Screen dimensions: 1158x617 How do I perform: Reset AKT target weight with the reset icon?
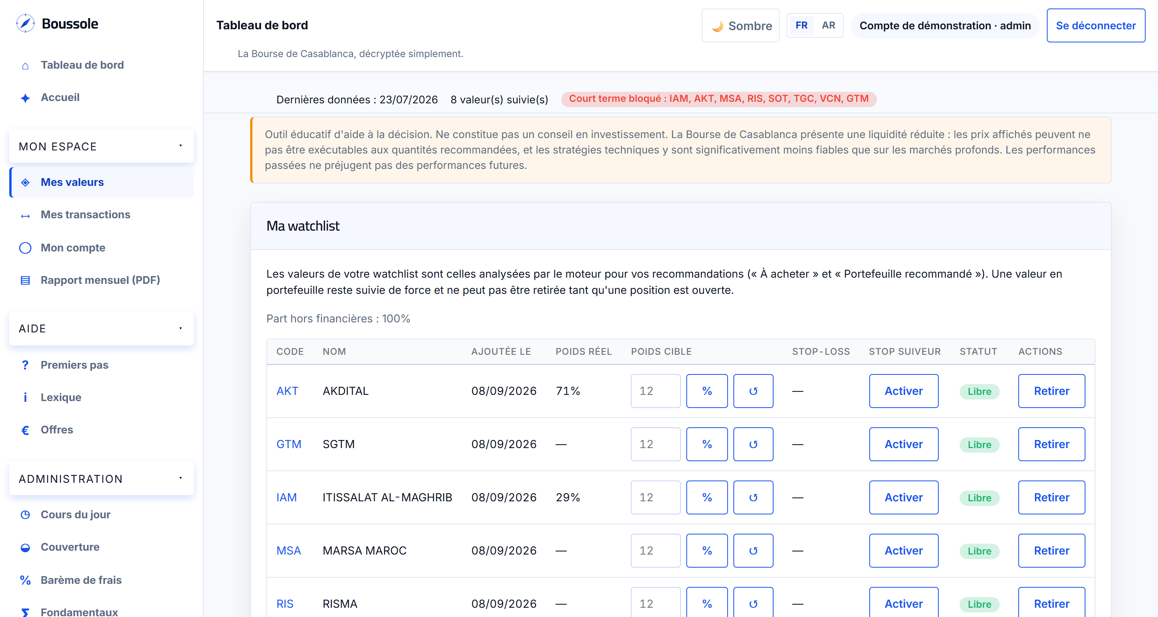click(753, 391)
